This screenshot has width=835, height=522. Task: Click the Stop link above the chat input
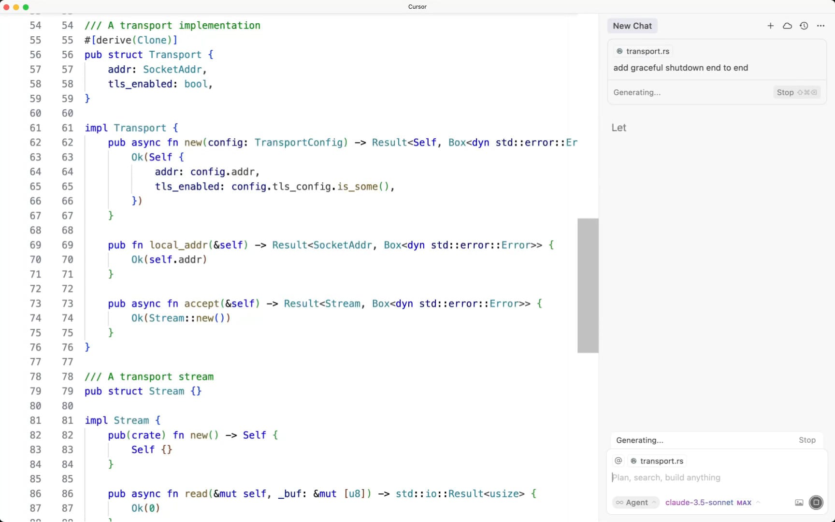coord(807,440)
